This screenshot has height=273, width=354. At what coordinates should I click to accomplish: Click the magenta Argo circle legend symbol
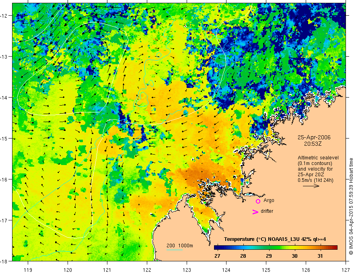(258, 201)
